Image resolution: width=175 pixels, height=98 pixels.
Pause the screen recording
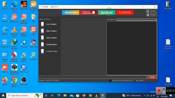pyautogui.click(x=164, y=93)
